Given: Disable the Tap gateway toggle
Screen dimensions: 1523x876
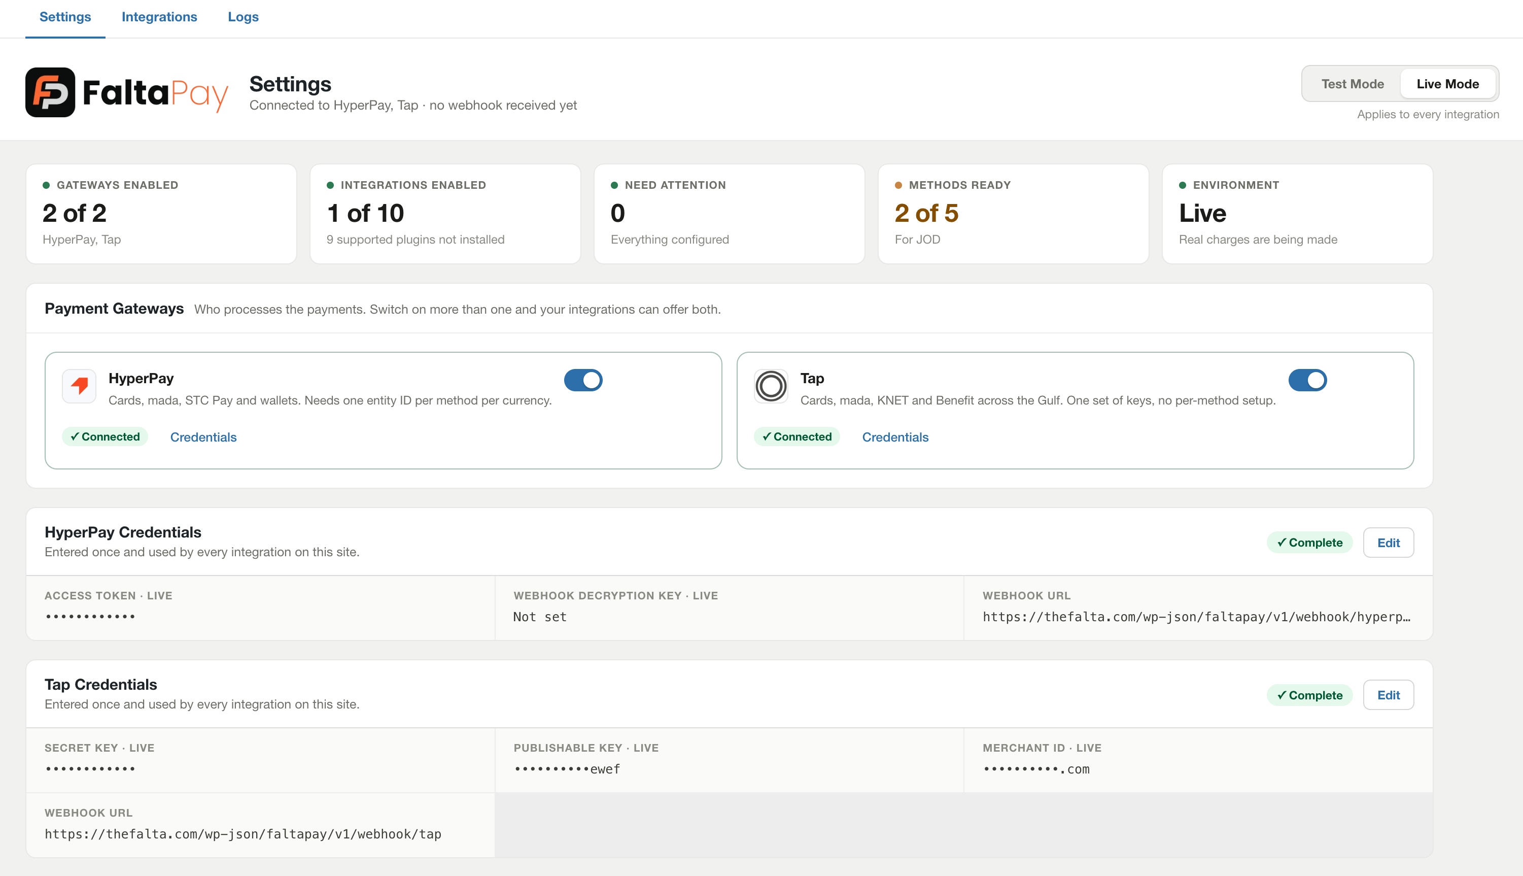Looking at the screenshot, I should pyautogui.click(x=1307, y=380).
